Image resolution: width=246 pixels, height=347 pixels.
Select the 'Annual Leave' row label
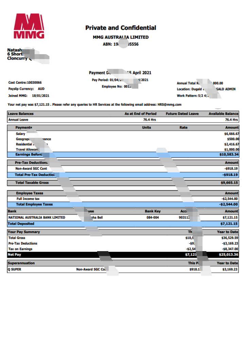pyautogui.click(x=18, y=120)
